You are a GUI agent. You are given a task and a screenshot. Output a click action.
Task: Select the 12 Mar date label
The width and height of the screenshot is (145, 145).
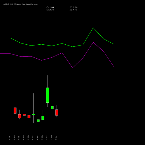(x=51, y=138)
